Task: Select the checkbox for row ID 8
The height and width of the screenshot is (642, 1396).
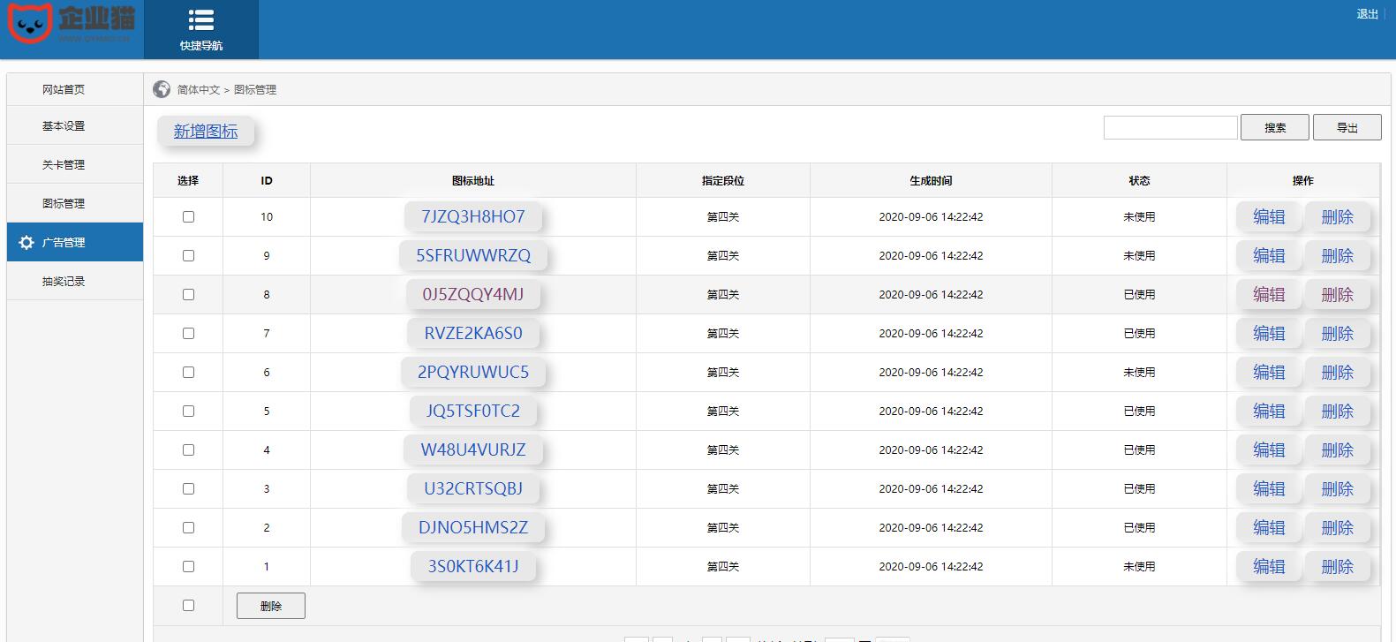Action: point(188,294)
